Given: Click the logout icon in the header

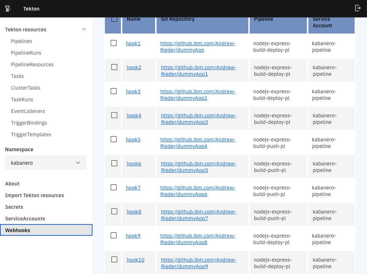Looking at the screenshot, I should click(358, 8).
